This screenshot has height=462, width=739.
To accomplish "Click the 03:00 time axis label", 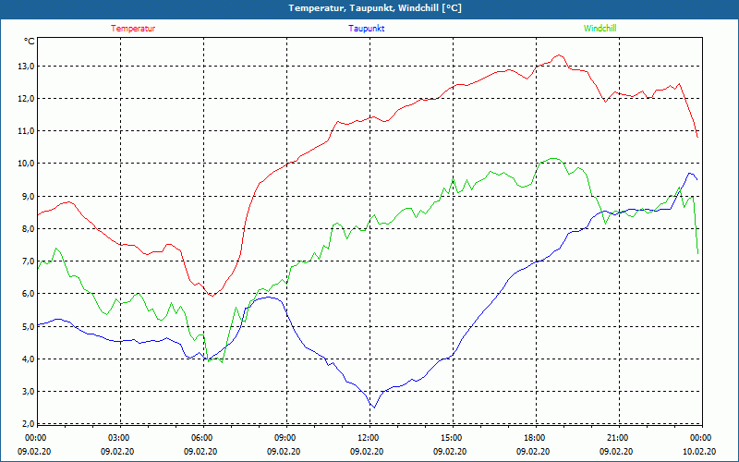I will (120, 438).
